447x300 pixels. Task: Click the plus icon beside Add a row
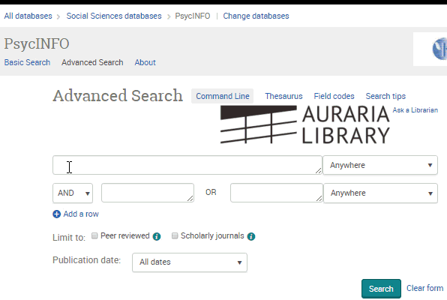pos(56,214)
